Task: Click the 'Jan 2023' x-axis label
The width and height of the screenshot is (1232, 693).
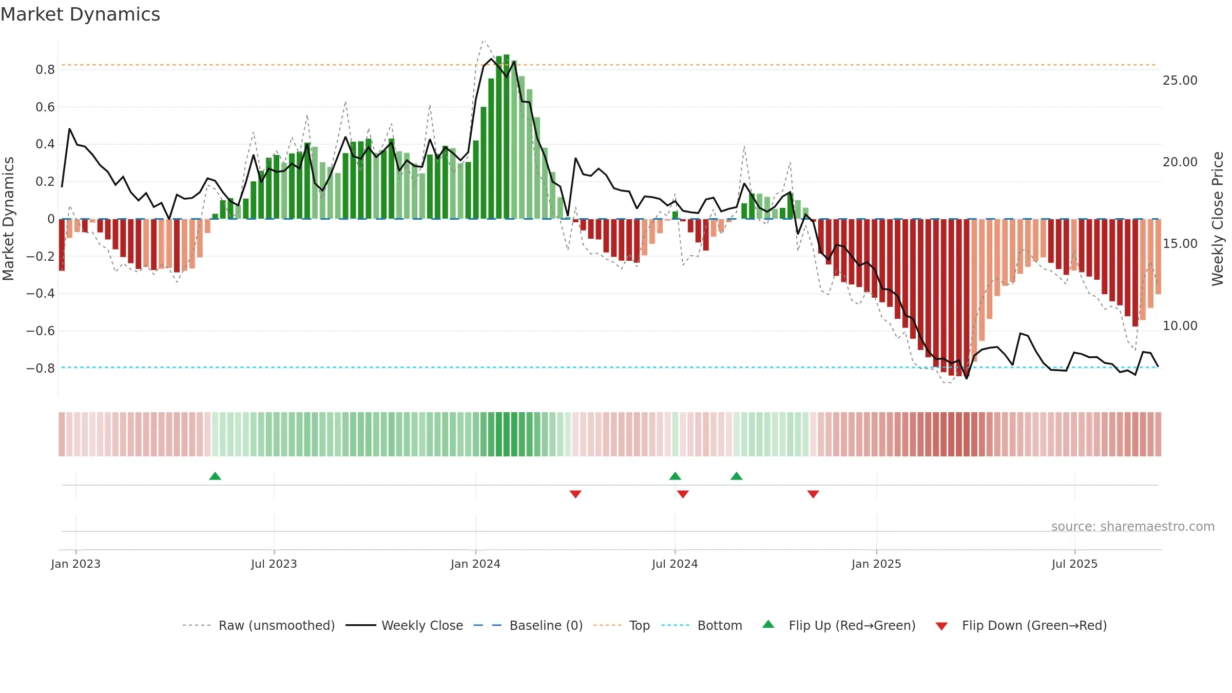Action: [x=76, y=564]
